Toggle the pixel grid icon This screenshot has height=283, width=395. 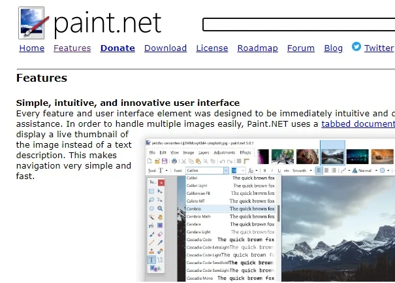coord(239,161)
